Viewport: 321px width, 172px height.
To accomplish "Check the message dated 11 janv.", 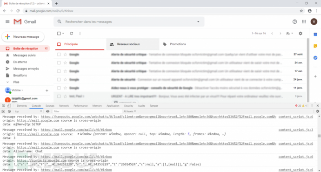I will 59,88.
